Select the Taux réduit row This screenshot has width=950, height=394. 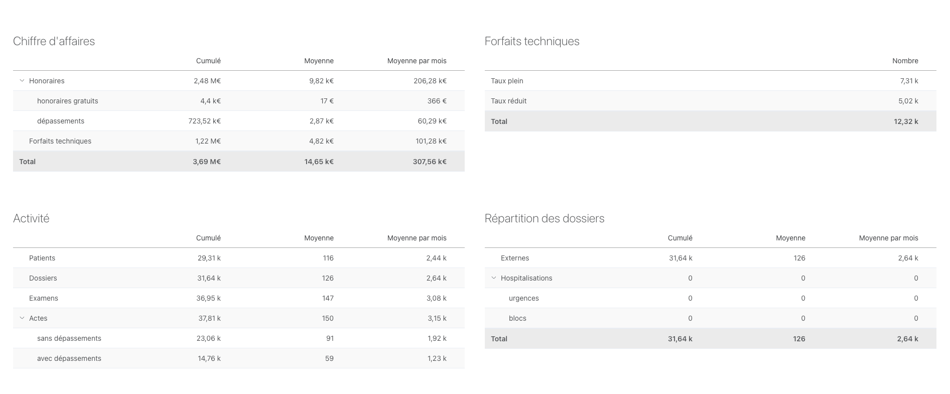pos(508,101)
